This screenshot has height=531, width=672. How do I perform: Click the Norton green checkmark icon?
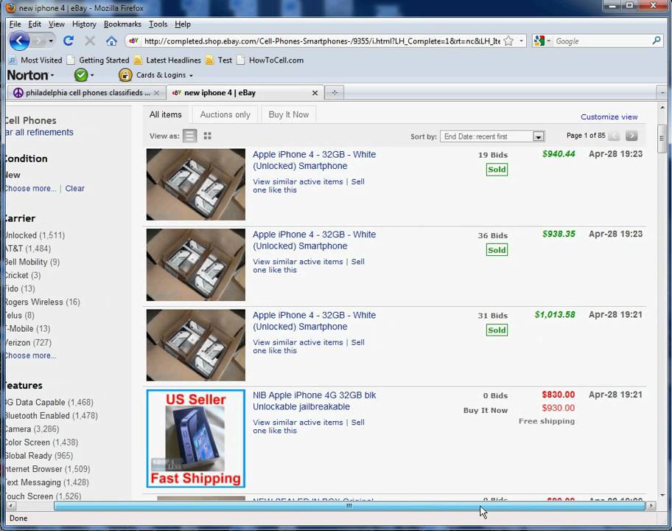[81, 75]
